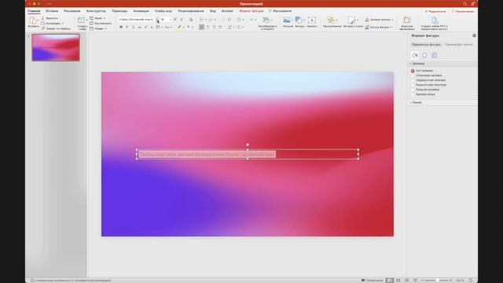Switch to slide sorter view in status bar
Image resolution: width=503 pixels, height=283 pixels.
398,280
